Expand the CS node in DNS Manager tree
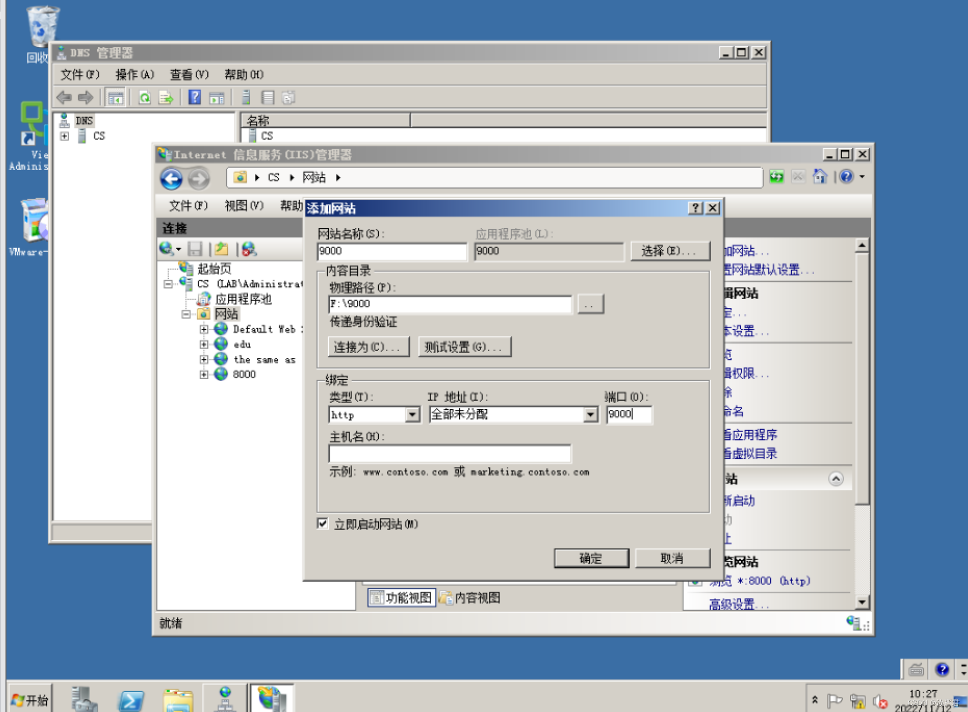This screenshot has height=712, width=968. click(x=64, y=136)
